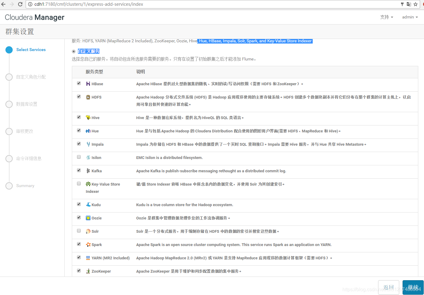Uncheck the Oozie checkbox
The image size is (424, 295).
pos(79,217)
